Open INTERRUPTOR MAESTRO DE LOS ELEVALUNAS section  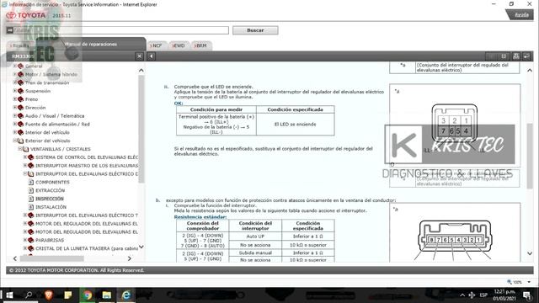(x=87, y=166)
